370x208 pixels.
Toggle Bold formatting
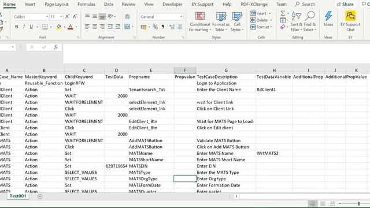[x=17, y=27]
